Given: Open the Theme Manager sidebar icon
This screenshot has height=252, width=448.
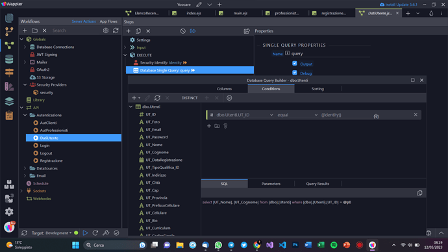Looking at the screenshot, I should pos(9,87).
